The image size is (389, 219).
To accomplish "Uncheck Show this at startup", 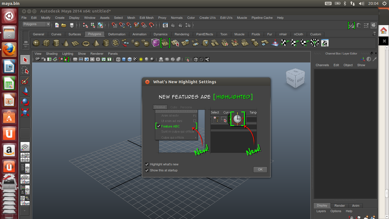I will (x=147, y=170).
